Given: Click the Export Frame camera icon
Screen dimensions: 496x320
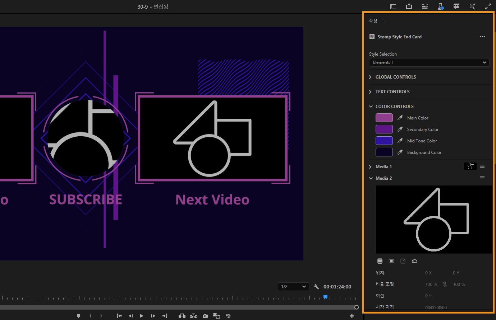Looking at the screenshot, I should coord(205,316).
